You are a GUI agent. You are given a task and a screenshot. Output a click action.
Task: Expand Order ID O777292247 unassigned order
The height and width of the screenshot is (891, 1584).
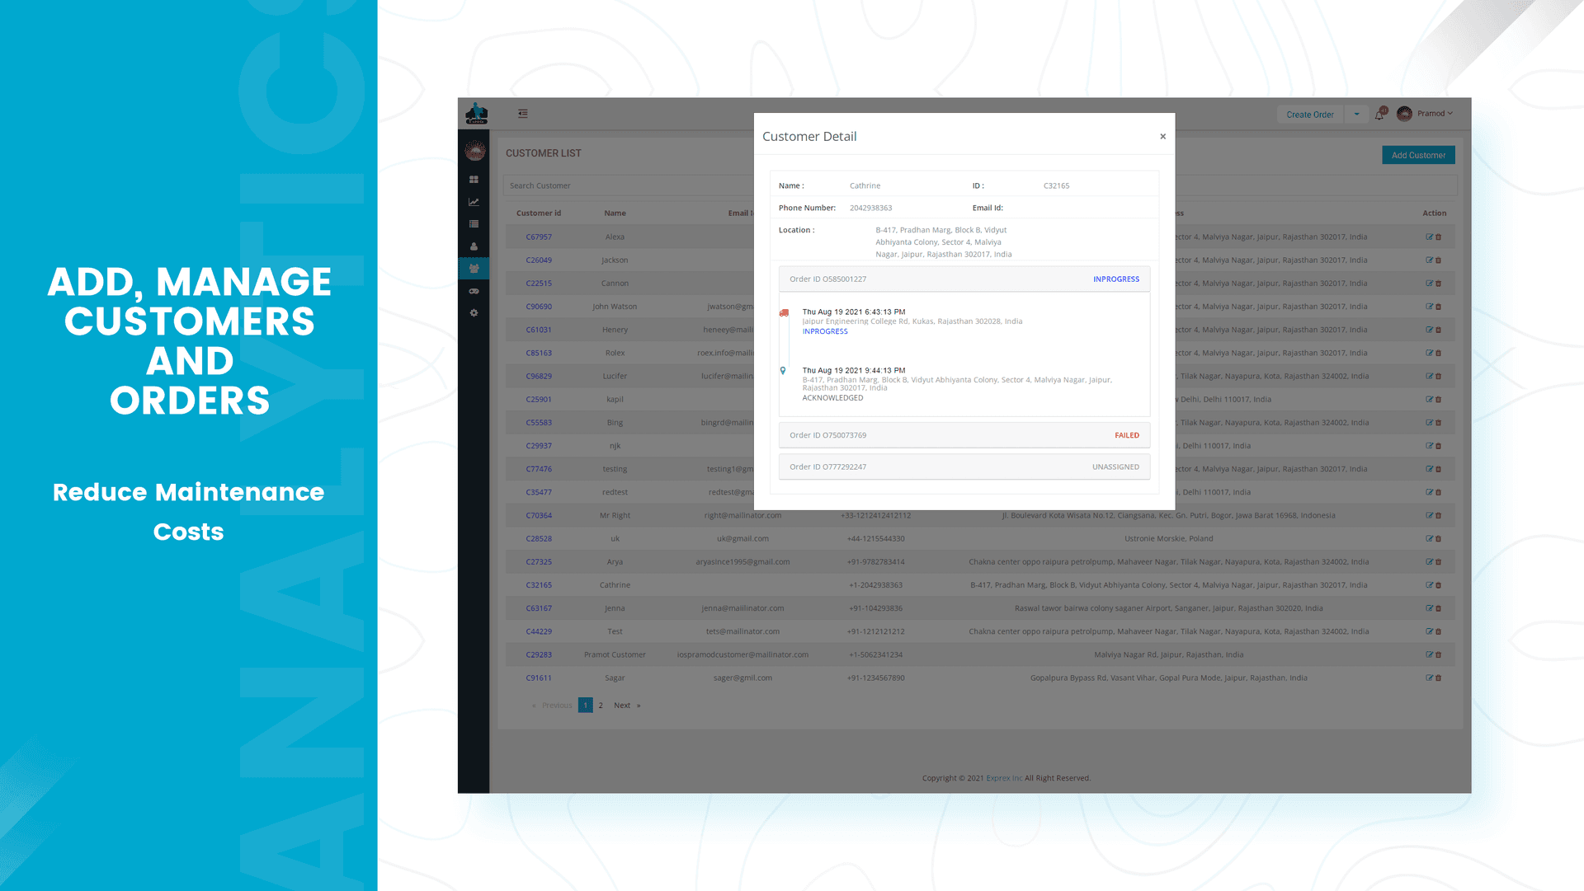(x=964, y=467)
